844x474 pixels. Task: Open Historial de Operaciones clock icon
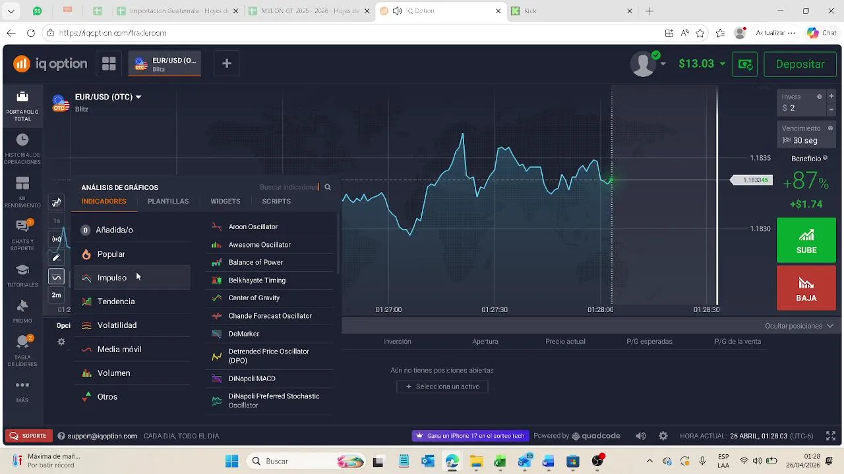coord(22,140)
